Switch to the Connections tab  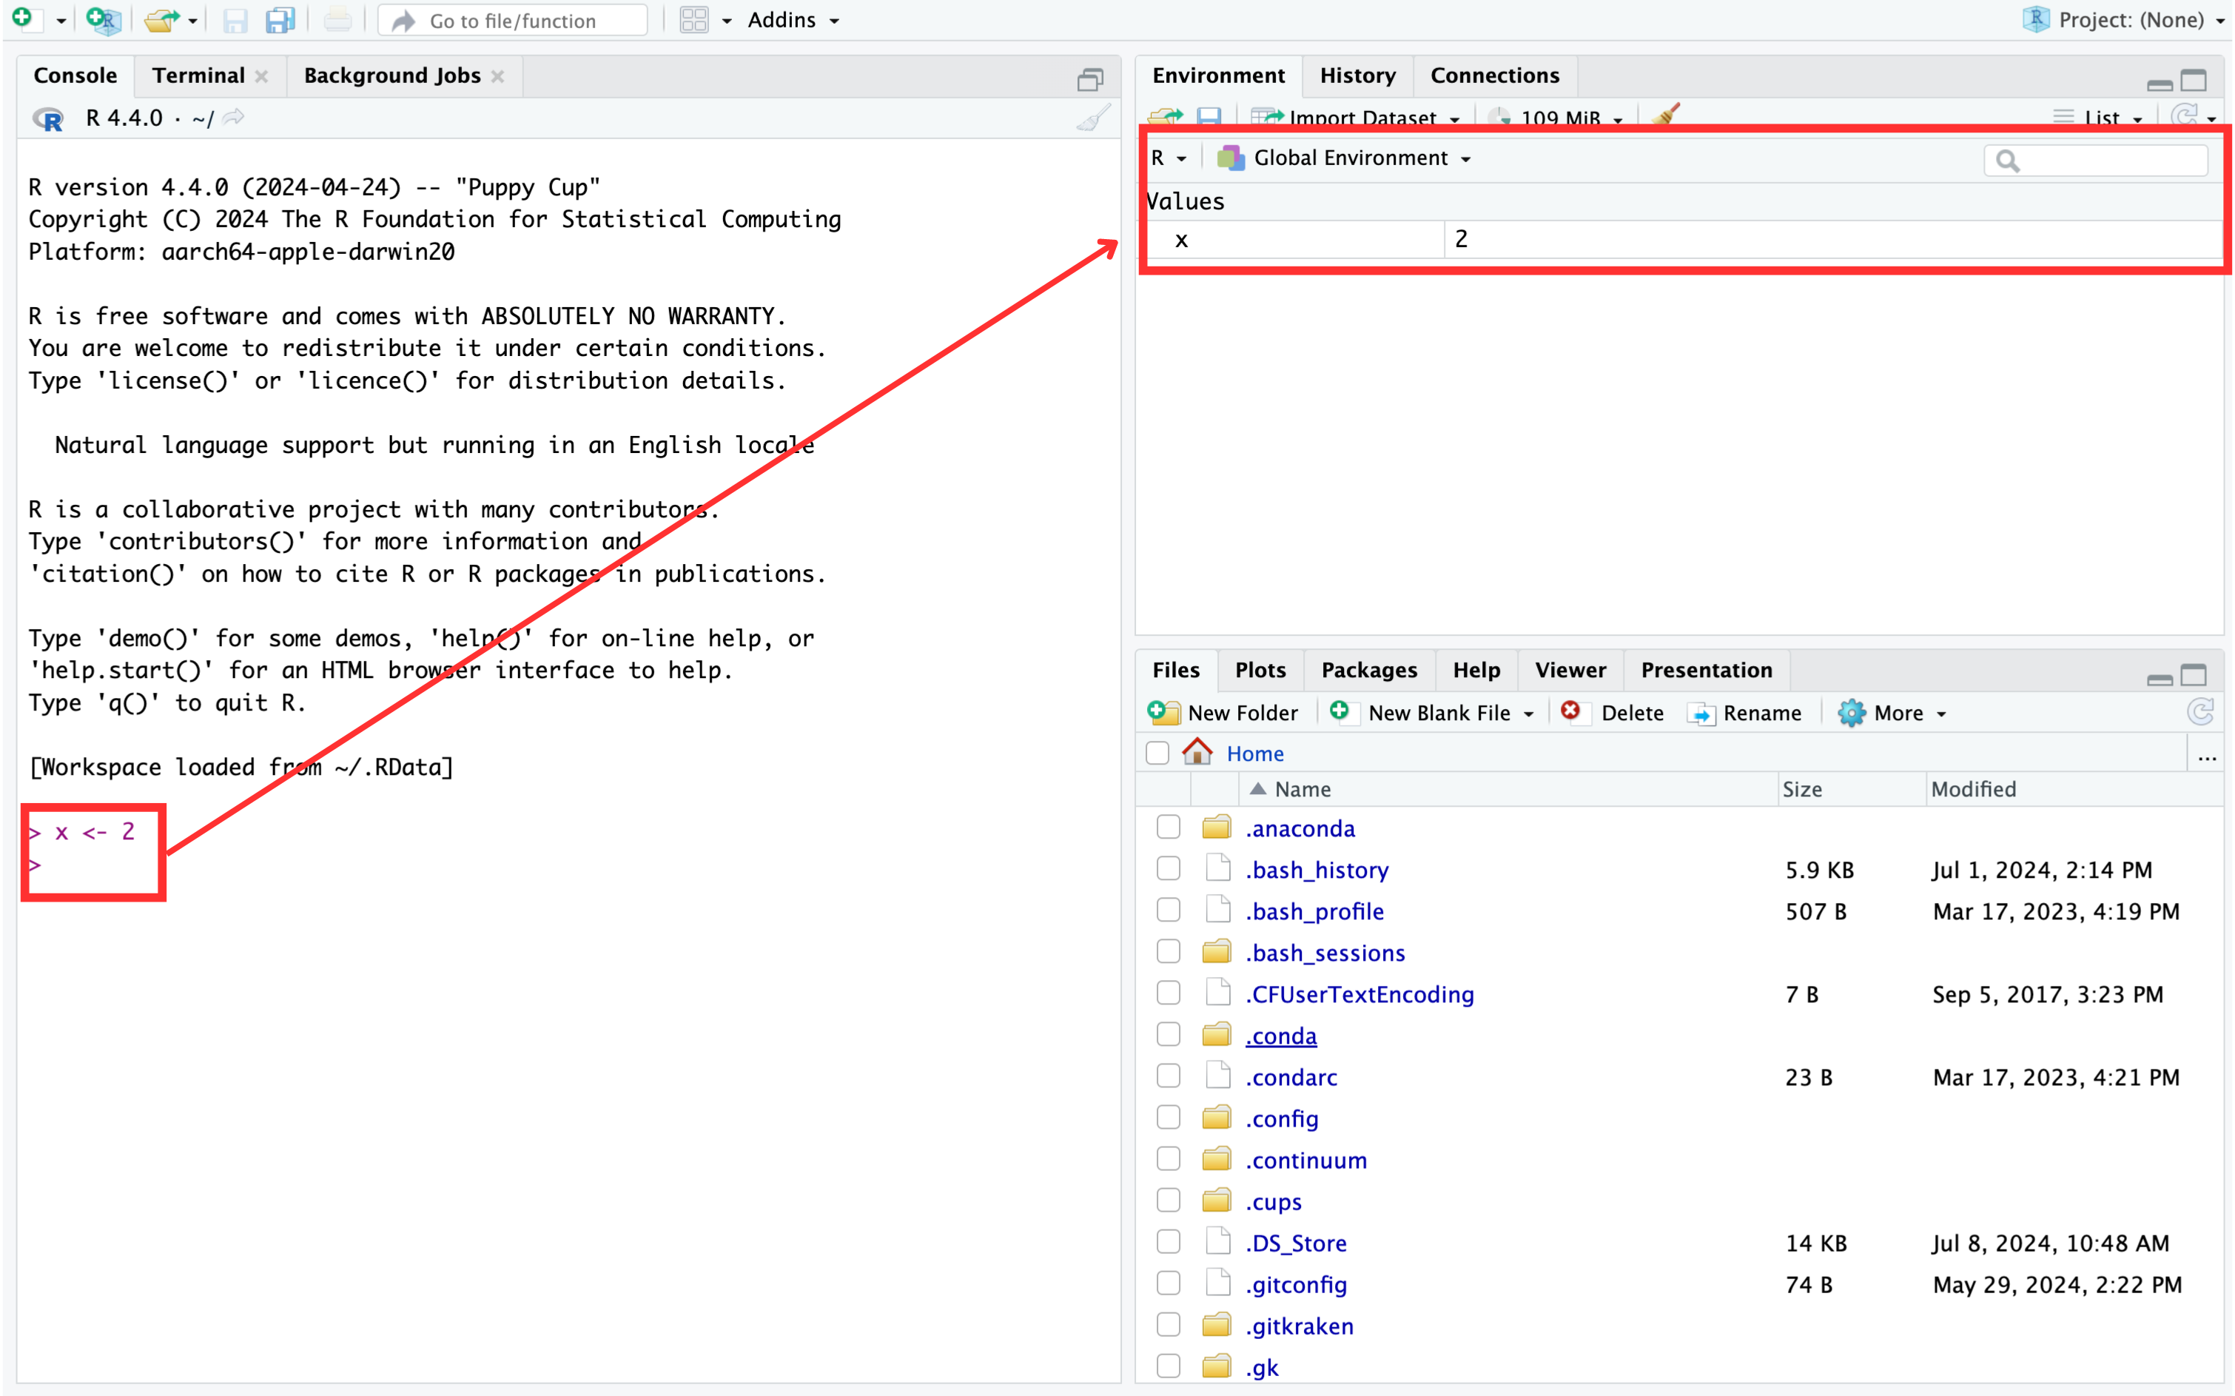(1496, 75)
